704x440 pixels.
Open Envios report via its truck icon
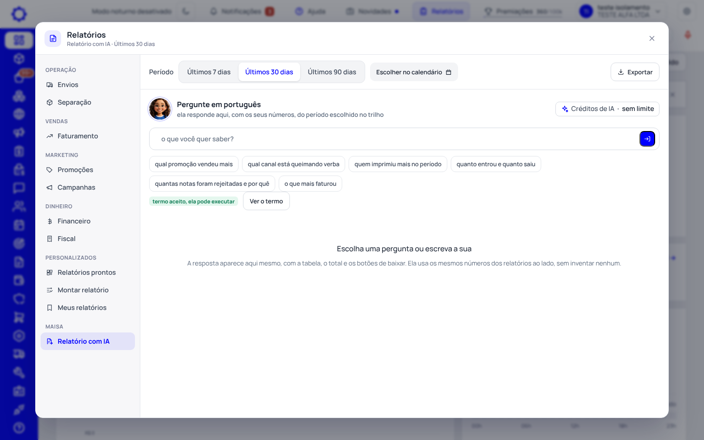[x=49, y=85]
